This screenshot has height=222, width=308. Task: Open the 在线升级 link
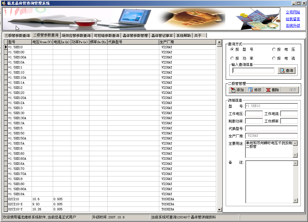[293, 26]
